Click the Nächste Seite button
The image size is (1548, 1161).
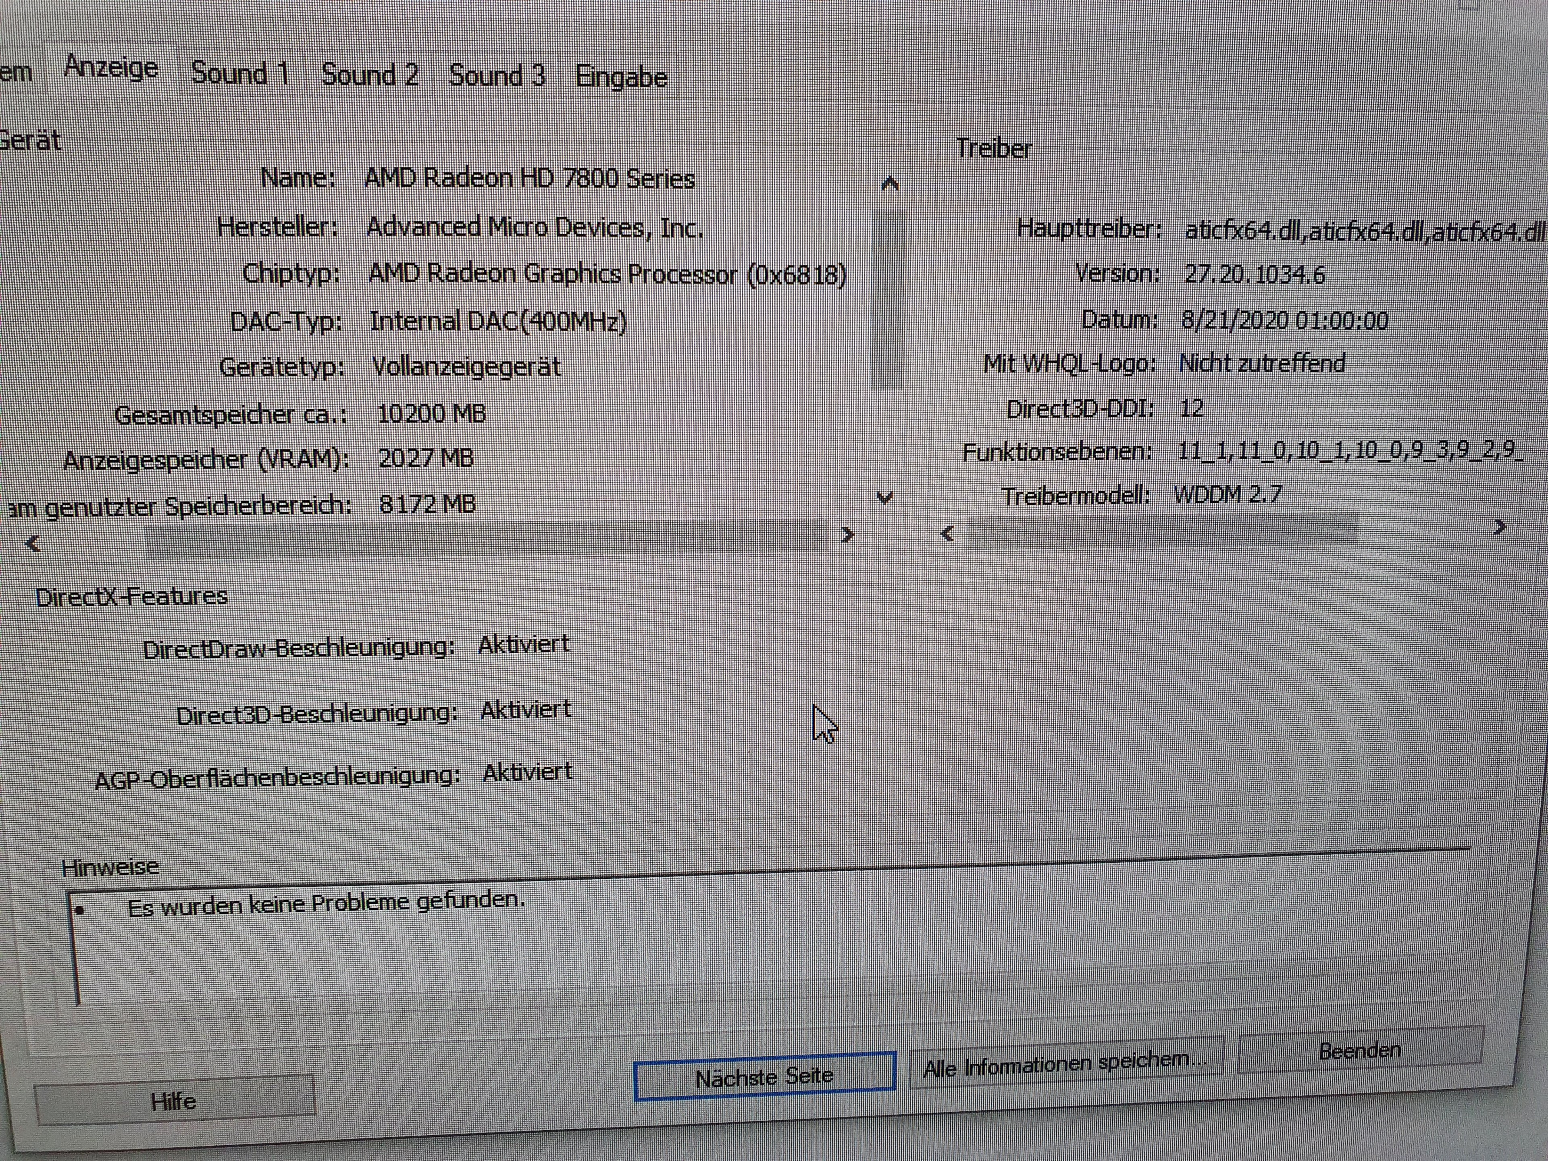[764, 1076]
